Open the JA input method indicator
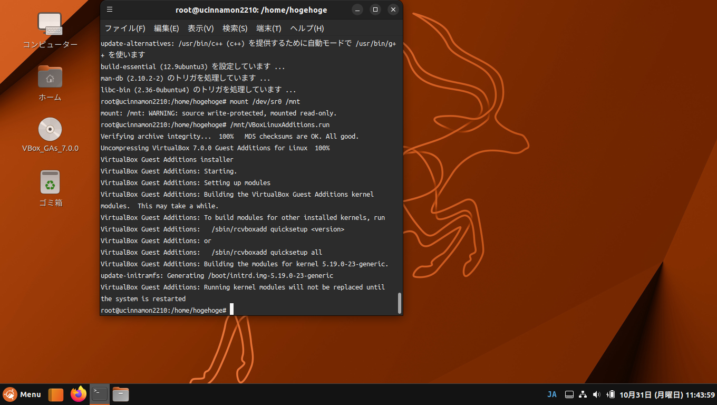717x405 pixels. [x=552, y=394]
